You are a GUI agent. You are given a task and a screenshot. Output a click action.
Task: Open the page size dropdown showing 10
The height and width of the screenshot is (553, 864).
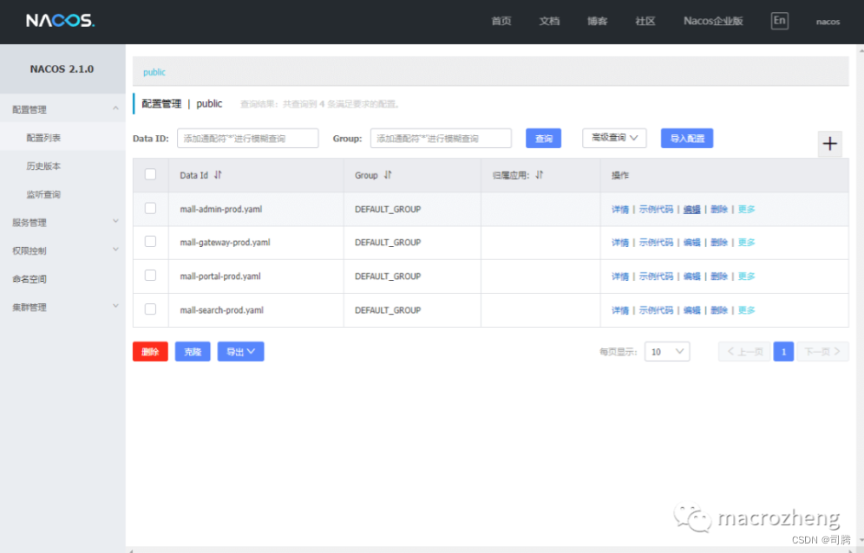click(666, 351)
